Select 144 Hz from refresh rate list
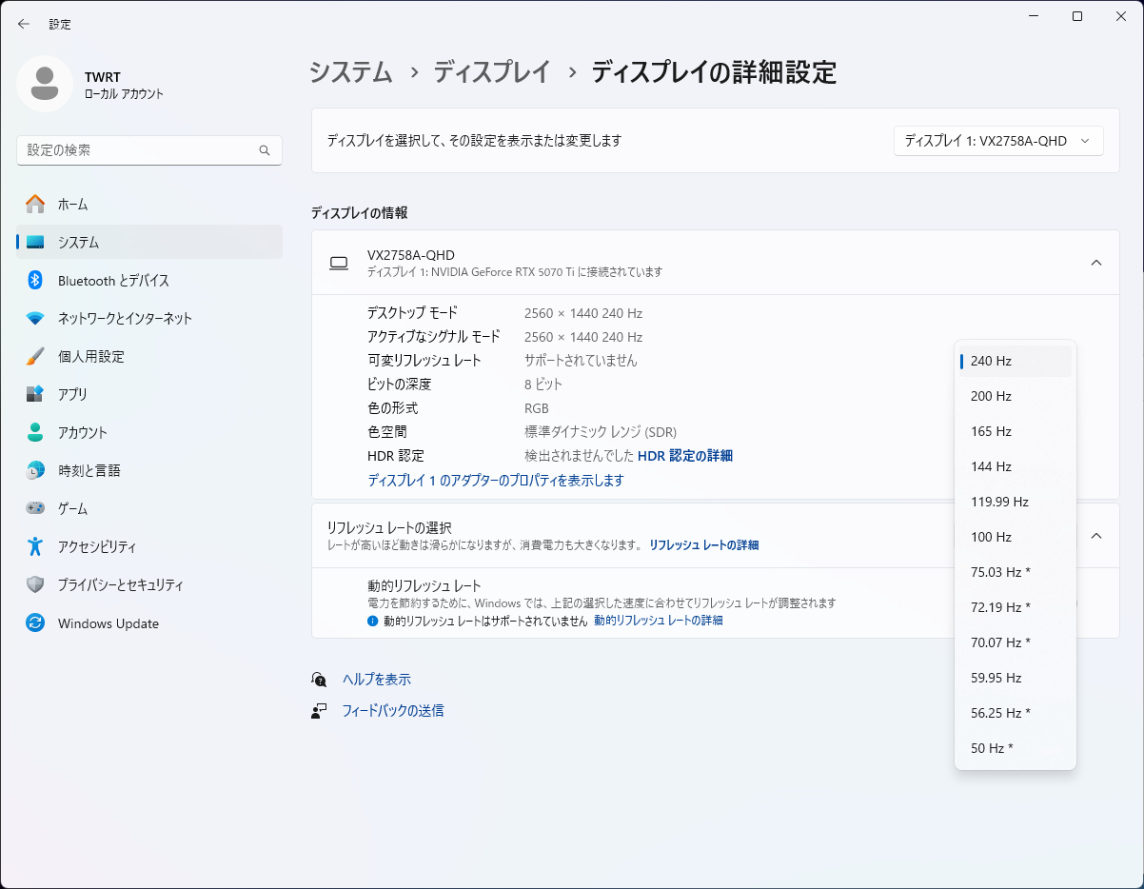 pos(991,466)
